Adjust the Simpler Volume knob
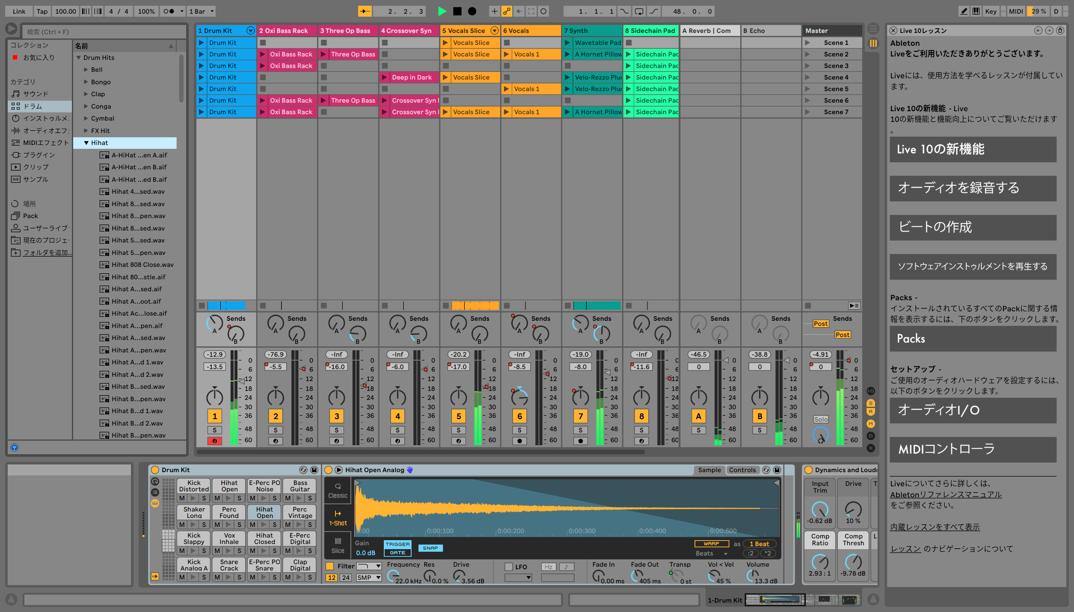This screenshot has height=612, width=1074. (x=753, y=576)
